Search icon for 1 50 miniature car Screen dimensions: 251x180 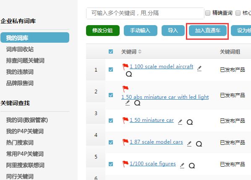tap(190, 122)
